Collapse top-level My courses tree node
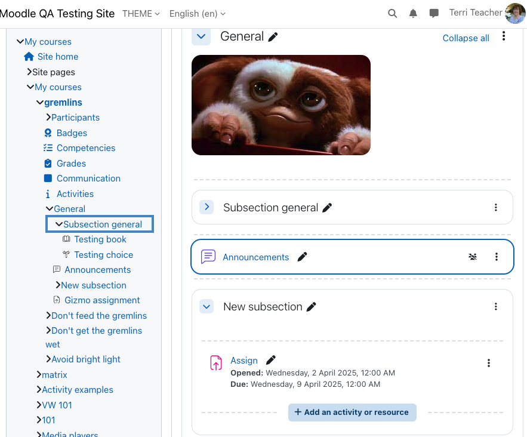Screen dimensions: 527x437 (x=20, y=42)
